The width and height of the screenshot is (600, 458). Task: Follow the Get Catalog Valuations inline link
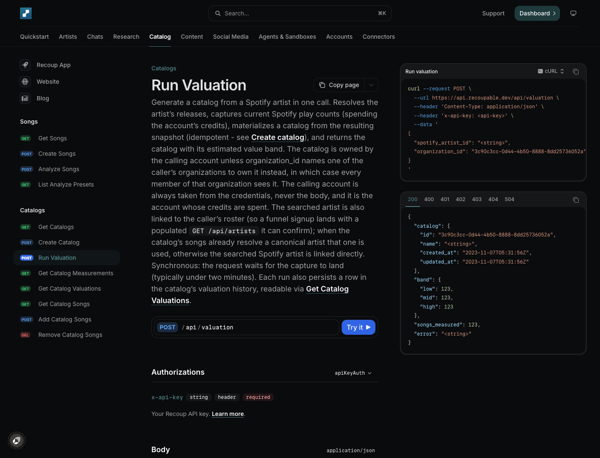(327, 289)
